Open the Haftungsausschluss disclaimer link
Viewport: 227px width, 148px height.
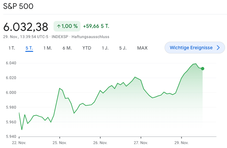90,37
